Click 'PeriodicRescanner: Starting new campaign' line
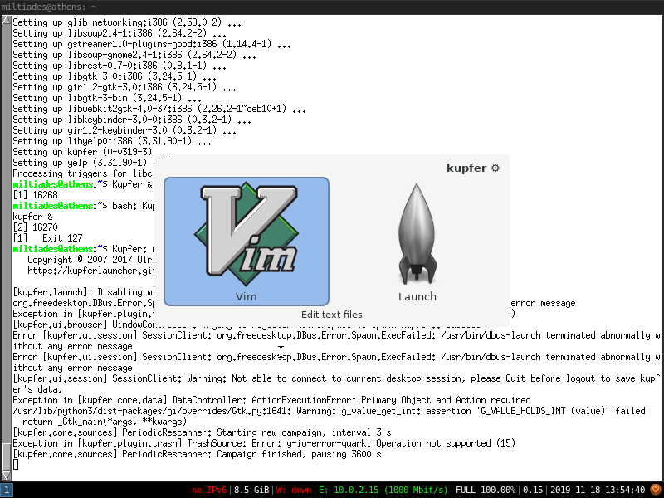664x498 pixels. click(x=202, y=432)
